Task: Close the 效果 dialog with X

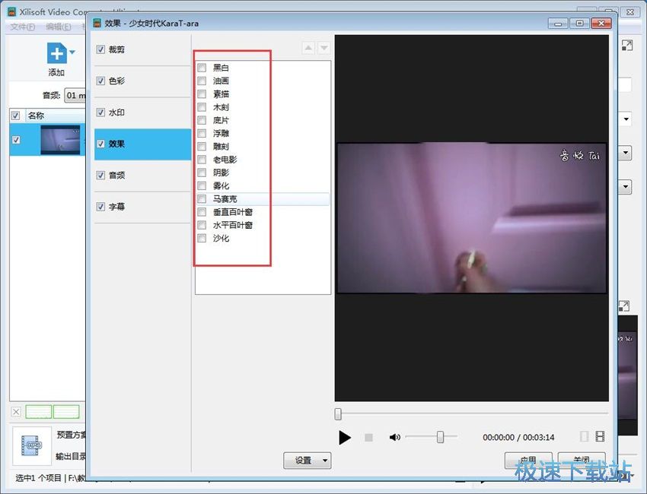Action: tap(601, 24)
